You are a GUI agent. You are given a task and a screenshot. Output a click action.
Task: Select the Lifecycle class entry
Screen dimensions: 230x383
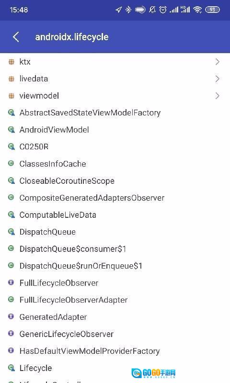pos(115,368)
